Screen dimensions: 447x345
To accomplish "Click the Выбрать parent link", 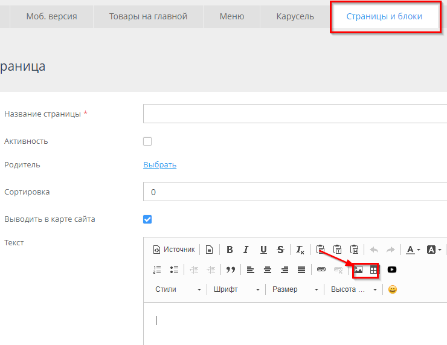I will click(159, 165).
